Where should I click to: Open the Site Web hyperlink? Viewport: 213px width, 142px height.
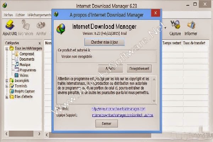click(119, 109)
